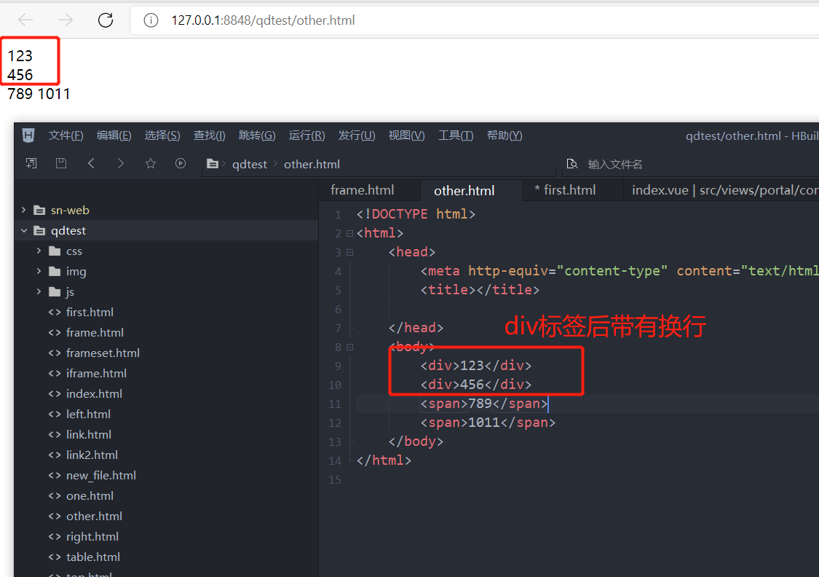Open first.html in the file tree
The image size is (819, 577).
(90, 312)
